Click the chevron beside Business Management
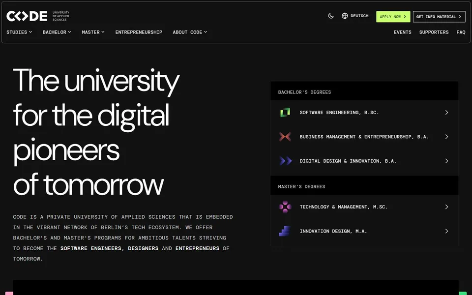Image resolution: width=472 pixels, height=295 pixels. [x=447, y=137]
